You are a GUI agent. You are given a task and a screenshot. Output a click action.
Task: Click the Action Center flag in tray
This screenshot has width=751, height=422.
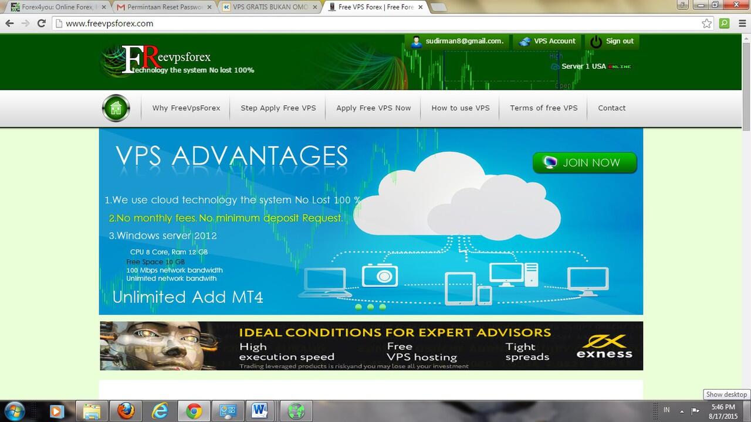[695, 411]
